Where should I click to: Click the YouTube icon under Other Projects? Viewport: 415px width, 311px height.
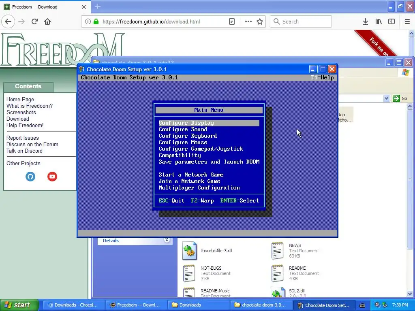click(52, 177)
